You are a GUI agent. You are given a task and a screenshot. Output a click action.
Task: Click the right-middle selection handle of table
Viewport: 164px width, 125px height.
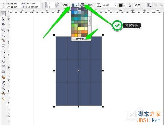(x=103, y=71)
